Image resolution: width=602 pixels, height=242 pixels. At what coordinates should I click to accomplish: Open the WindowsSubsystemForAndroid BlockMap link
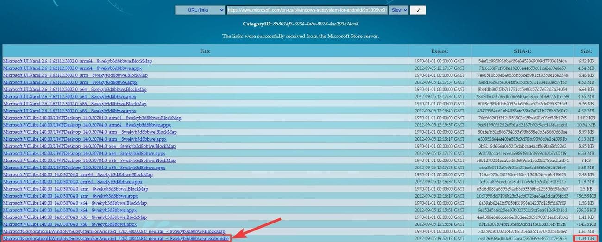click(x=114, y=231)
